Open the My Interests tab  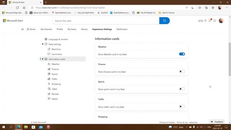click(x=46, y=29)
